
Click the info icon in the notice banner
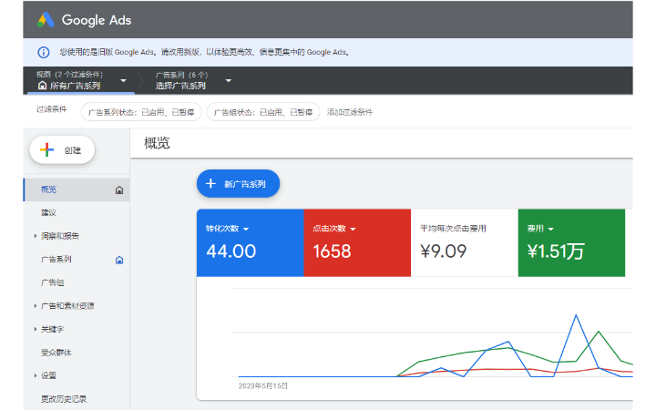(44, 52)
